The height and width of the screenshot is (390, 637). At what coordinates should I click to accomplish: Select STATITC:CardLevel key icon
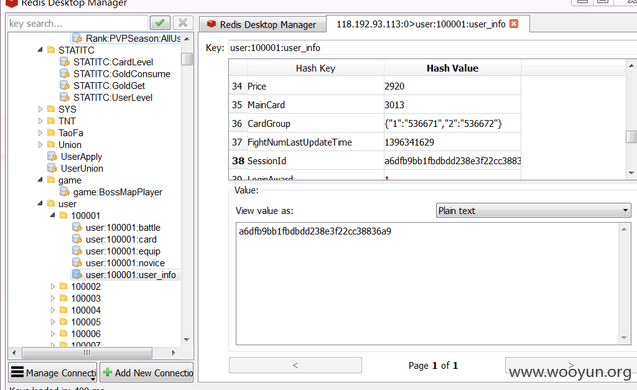click(65, 62)
